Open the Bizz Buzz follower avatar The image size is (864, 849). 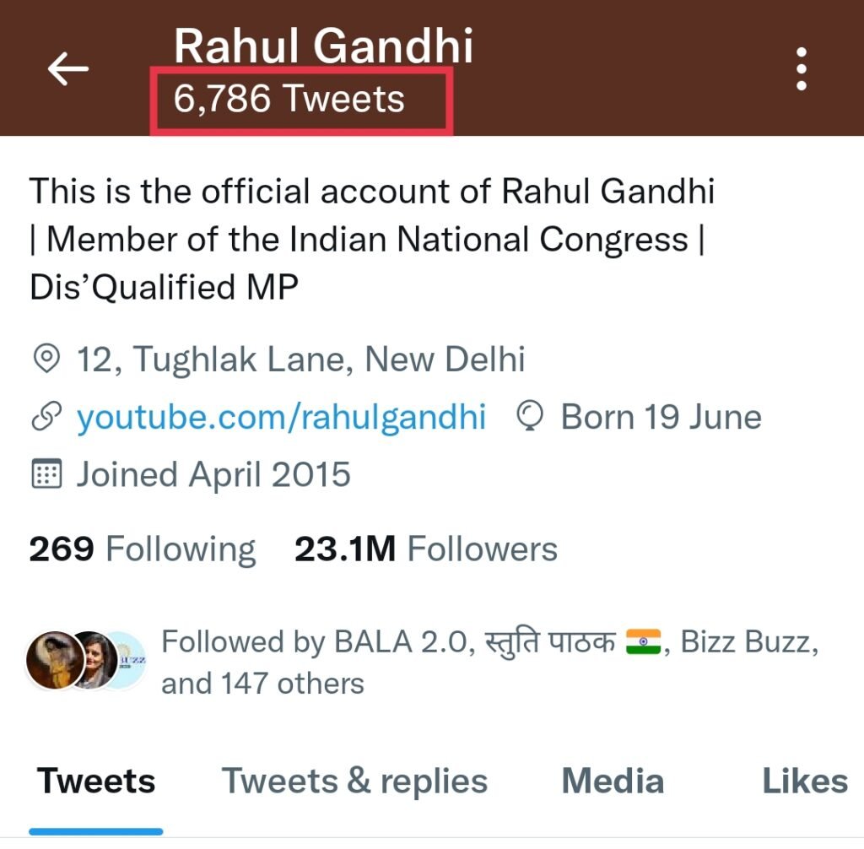130,660
